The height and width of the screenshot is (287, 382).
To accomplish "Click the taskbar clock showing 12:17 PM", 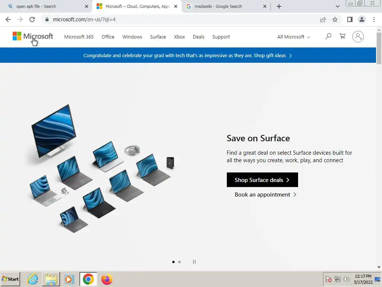I will click(x=363, y=279).
